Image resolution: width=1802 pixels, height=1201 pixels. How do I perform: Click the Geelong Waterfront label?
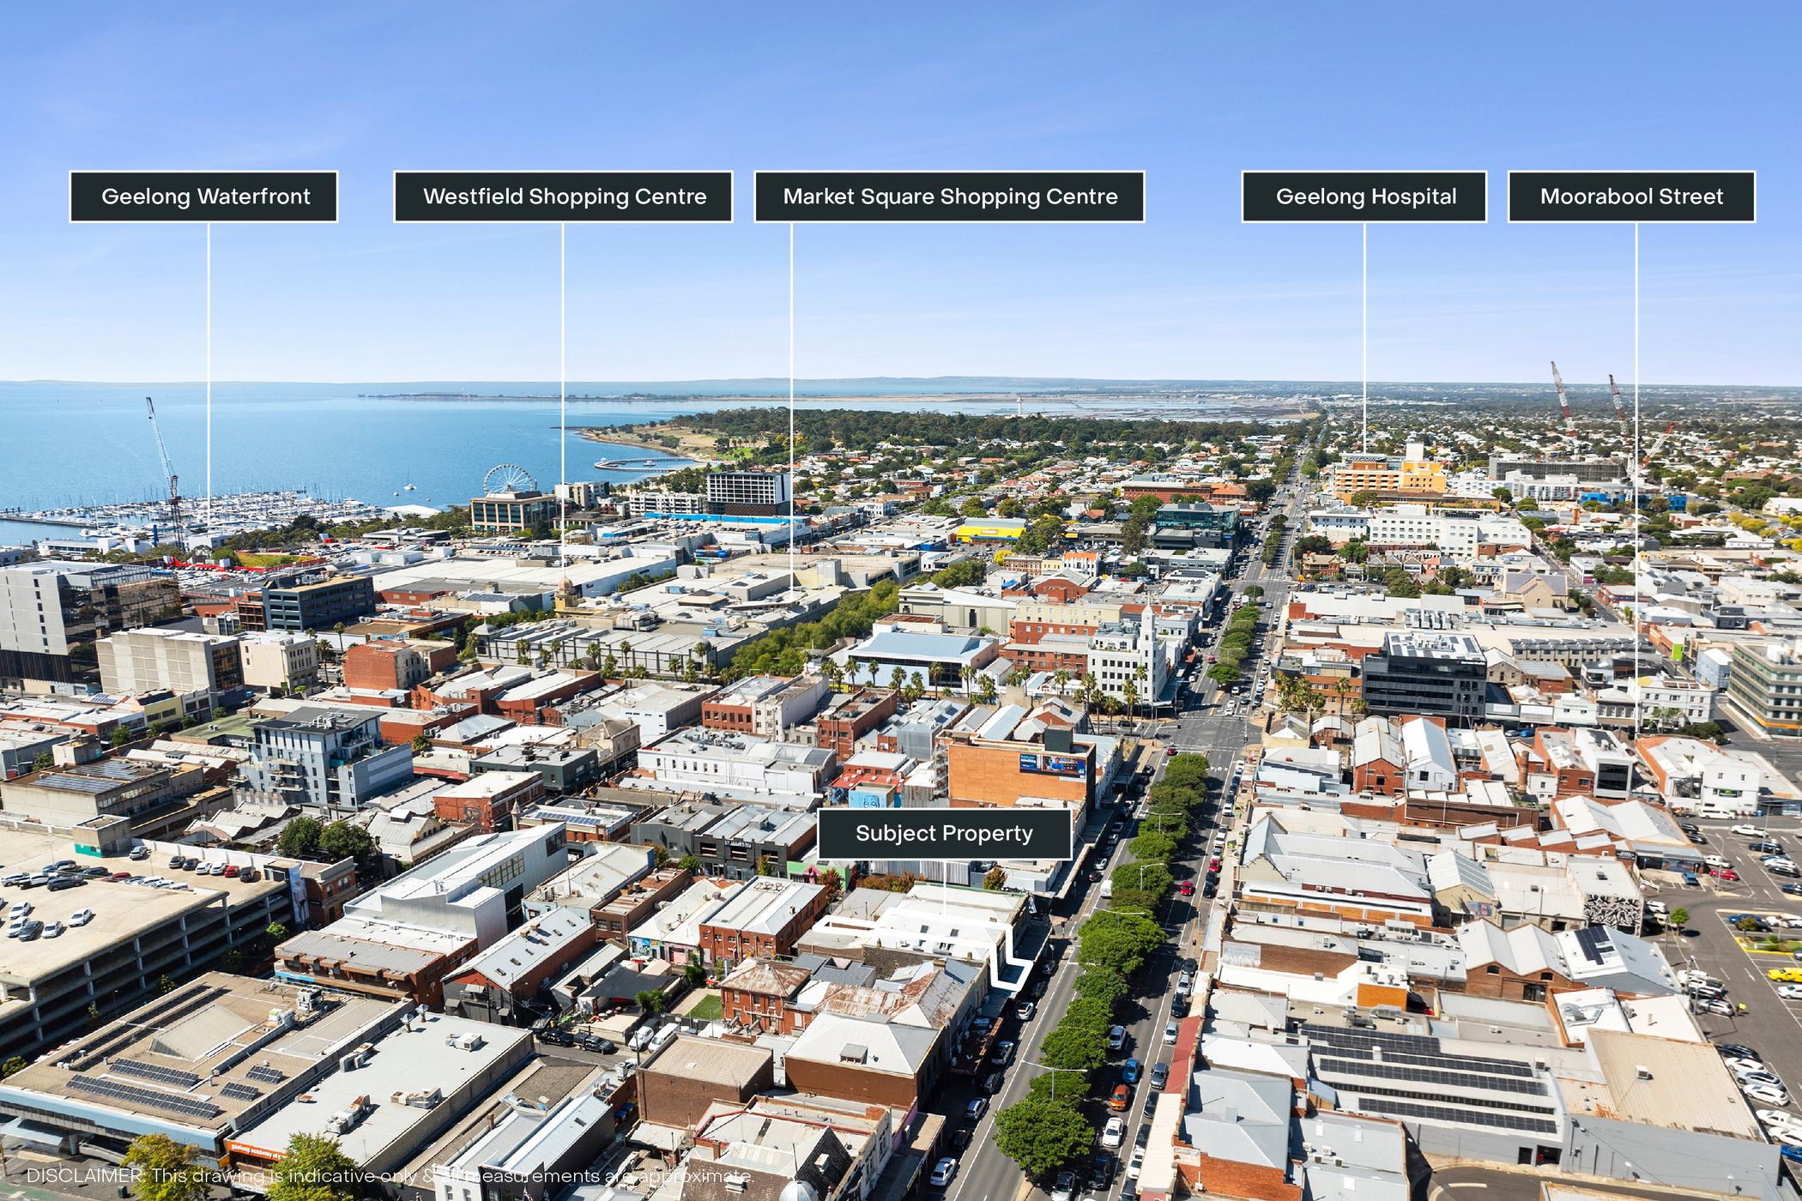(204, 196)
